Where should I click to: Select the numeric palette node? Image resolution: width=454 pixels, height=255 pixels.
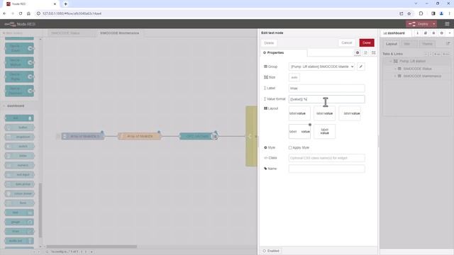(x=20, y=165)
